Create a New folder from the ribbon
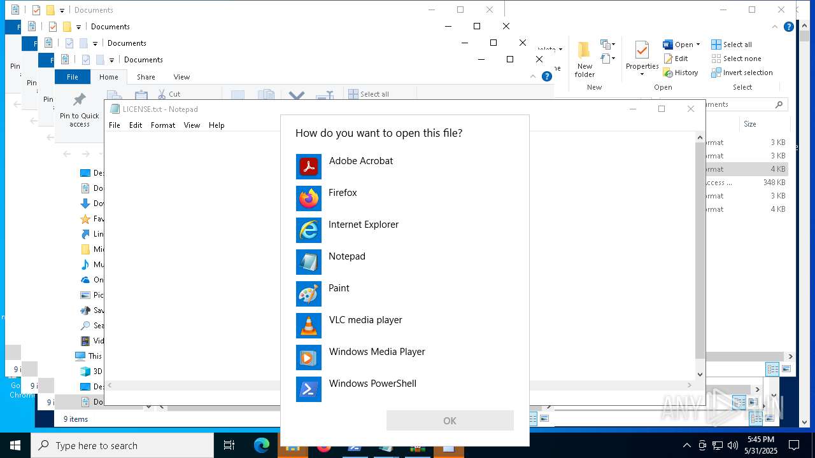Viewport: 815px width, 458px height. (x=585, y=58)
